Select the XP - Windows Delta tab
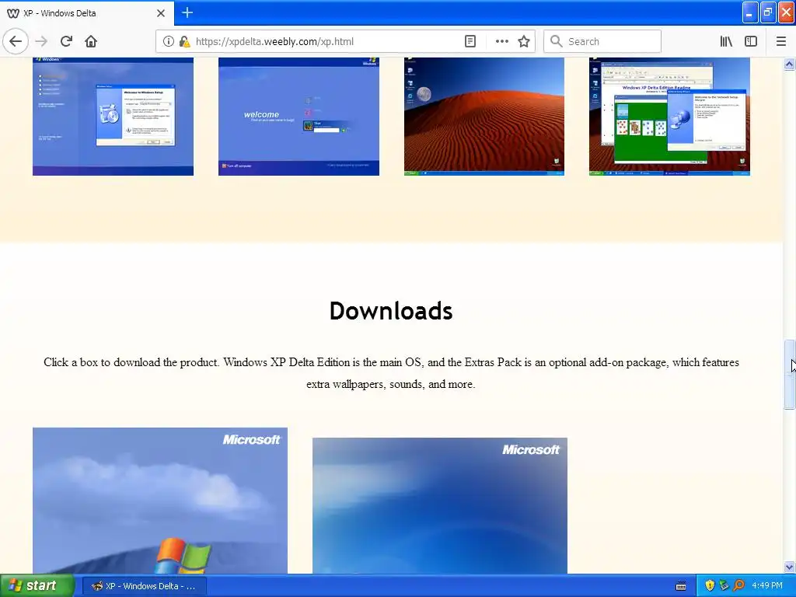 [x=87, y=13]
